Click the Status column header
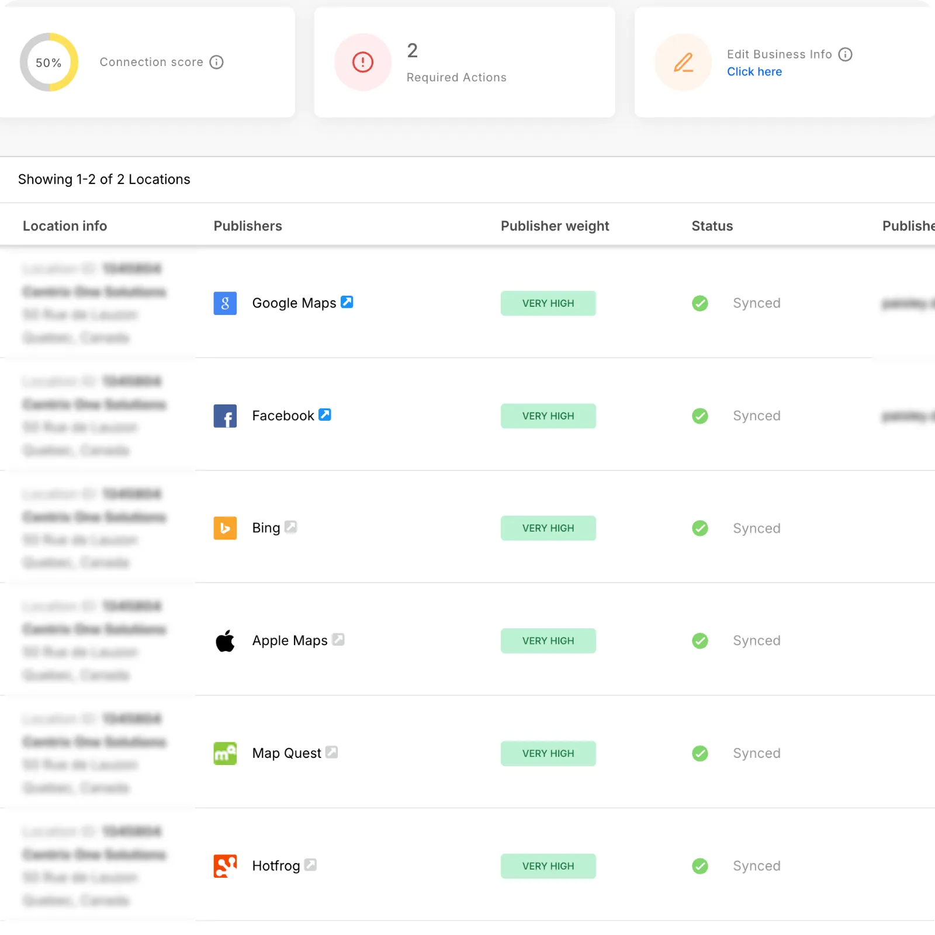This screenshot has width=935, height=935. [x=712, y=226]
